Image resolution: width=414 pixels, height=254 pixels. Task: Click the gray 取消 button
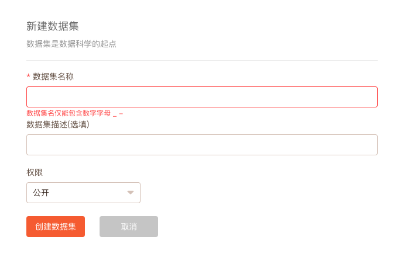[x=129, y=227]
